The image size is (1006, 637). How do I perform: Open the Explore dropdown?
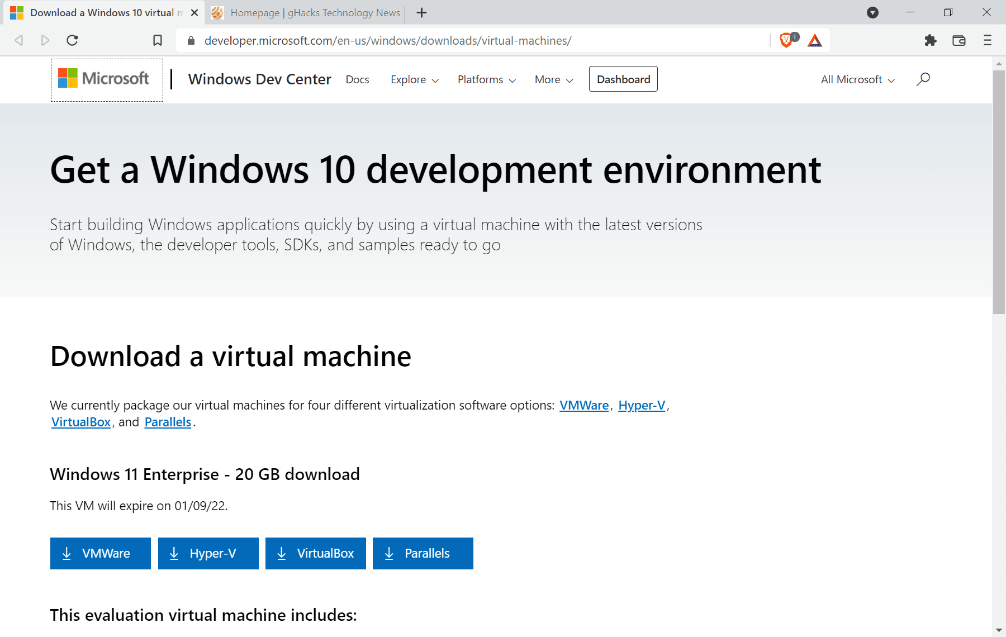pyautogui.click(x=414, y=79)
